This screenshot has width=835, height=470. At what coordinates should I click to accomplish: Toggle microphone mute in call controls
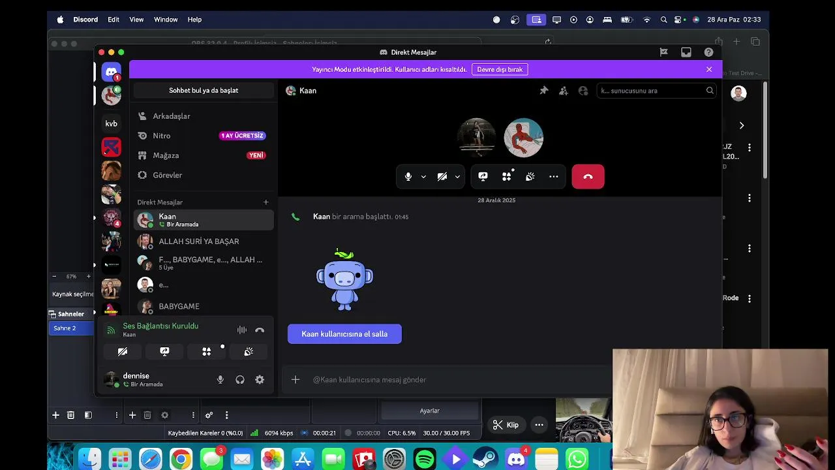[408, 176]
